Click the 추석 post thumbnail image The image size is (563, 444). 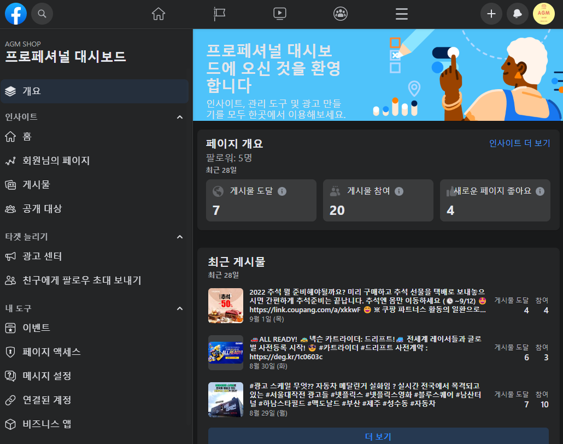point(225,305)
